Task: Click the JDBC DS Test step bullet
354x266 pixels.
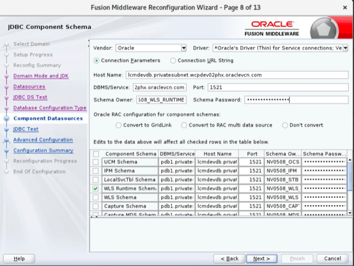Action: point(7,97)
